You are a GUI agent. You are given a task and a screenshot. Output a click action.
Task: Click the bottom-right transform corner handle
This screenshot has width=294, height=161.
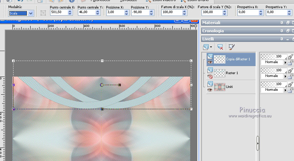191,109
